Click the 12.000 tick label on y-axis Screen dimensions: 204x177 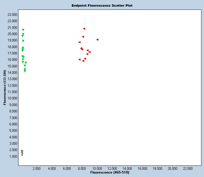(12, 85)
